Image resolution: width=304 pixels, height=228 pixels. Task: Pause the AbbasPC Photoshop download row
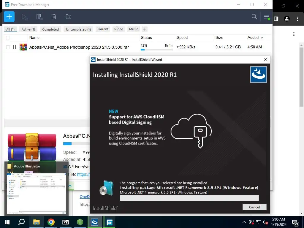coord(15,47)
